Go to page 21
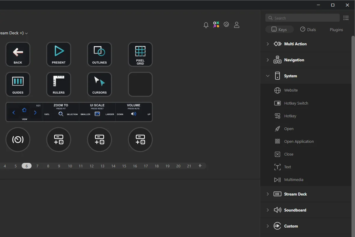Screen dimensions: 355x237 [x=189, y=166]
